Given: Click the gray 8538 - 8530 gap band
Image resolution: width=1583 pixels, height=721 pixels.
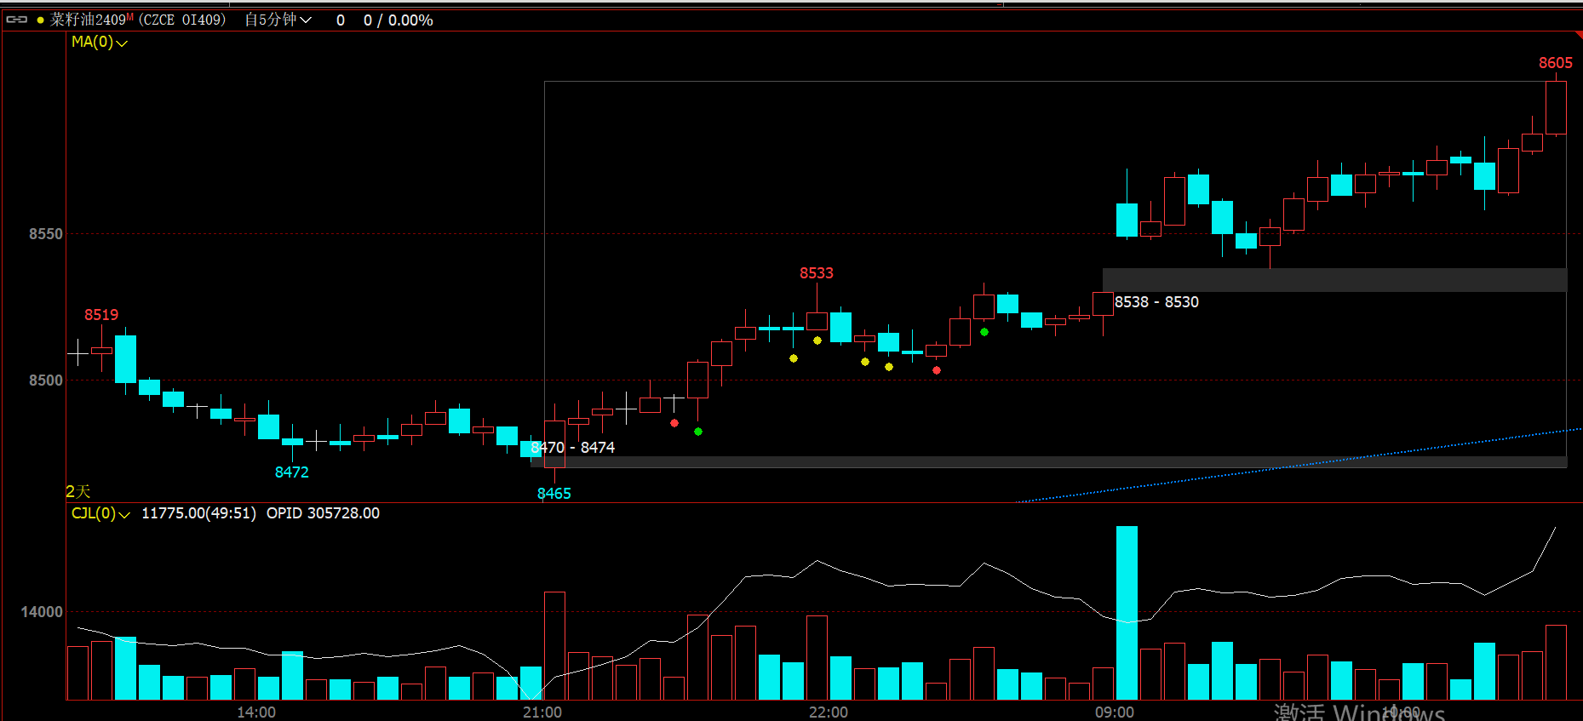Looking at the screenshot, I should (x=1334, y=280).
